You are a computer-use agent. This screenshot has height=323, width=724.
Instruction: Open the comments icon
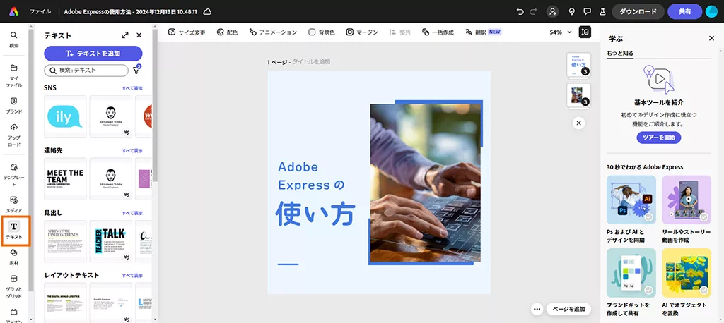[x=588, y=11]
